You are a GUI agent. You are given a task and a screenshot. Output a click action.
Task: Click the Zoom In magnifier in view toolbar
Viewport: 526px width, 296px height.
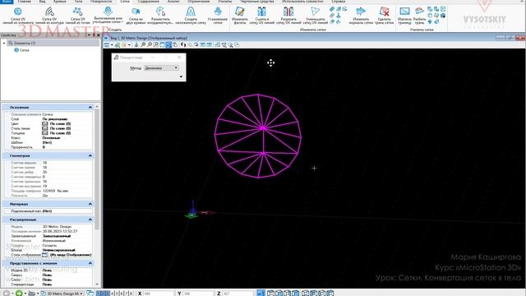point(143,44)
